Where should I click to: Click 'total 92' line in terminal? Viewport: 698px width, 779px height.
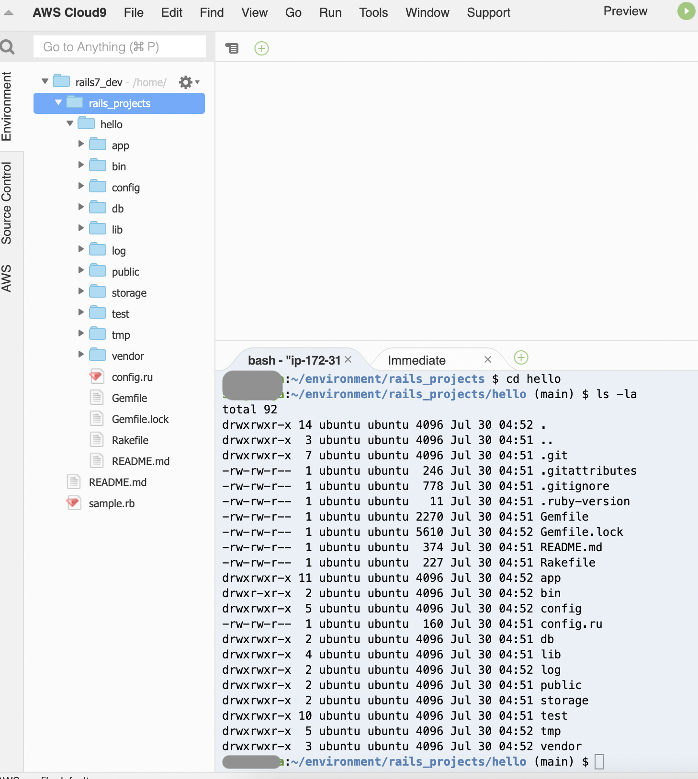point(250,410)
